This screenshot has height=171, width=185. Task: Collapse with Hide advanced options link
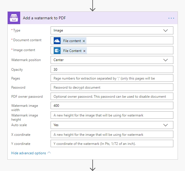point(31,153)
